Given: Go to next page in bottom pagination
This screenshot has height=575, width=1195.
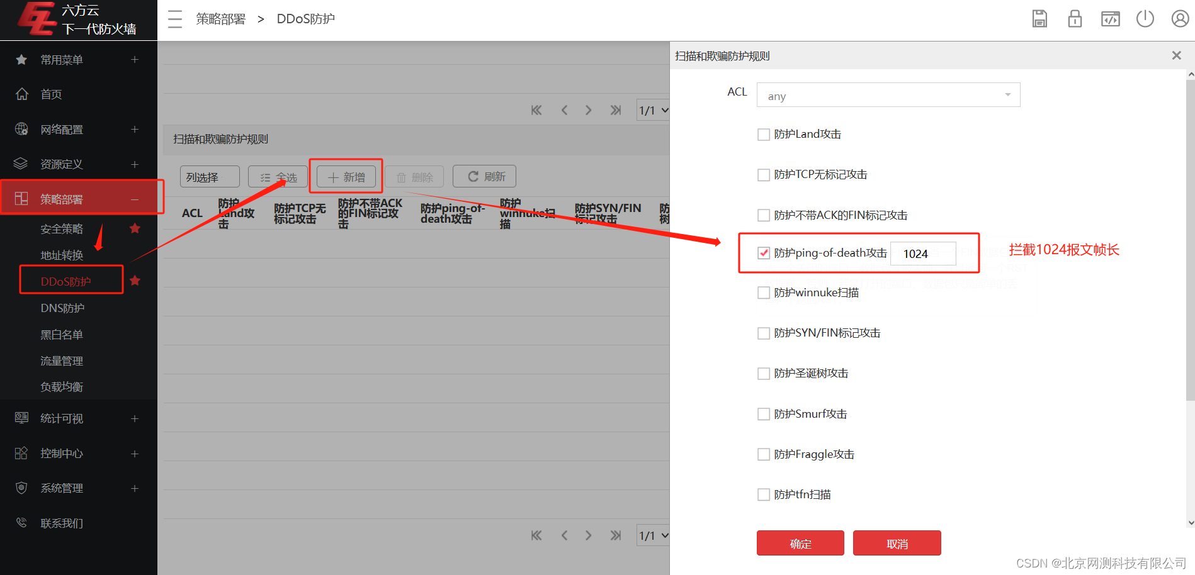Looking at the screenshot, I should (588, 535).
